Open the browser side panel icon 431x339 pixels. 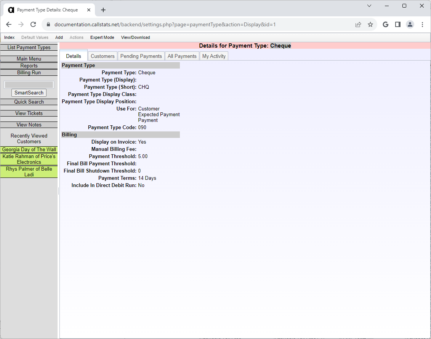click(397, 24)
